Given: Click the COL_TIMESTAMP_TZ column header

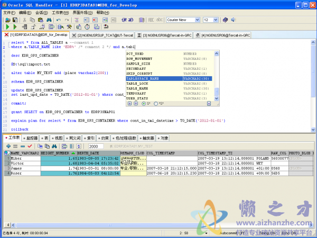Looking at the screenshot, I should 234,153.
